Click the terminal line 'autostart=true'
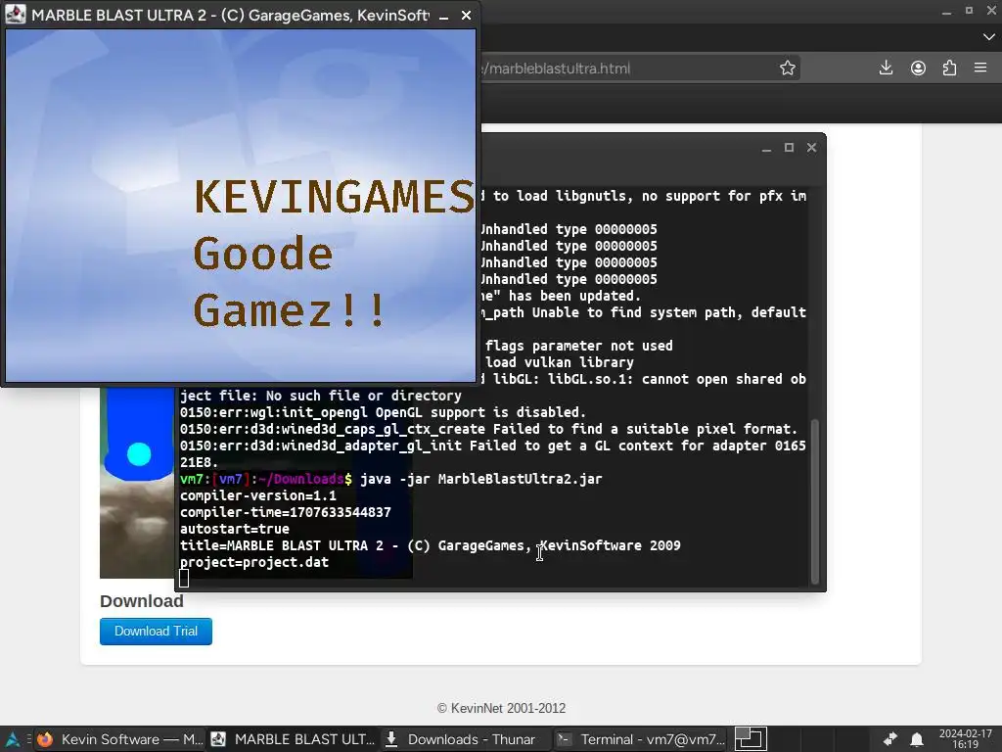Screen dimensions: 1002x752 (x=235, y=529)
